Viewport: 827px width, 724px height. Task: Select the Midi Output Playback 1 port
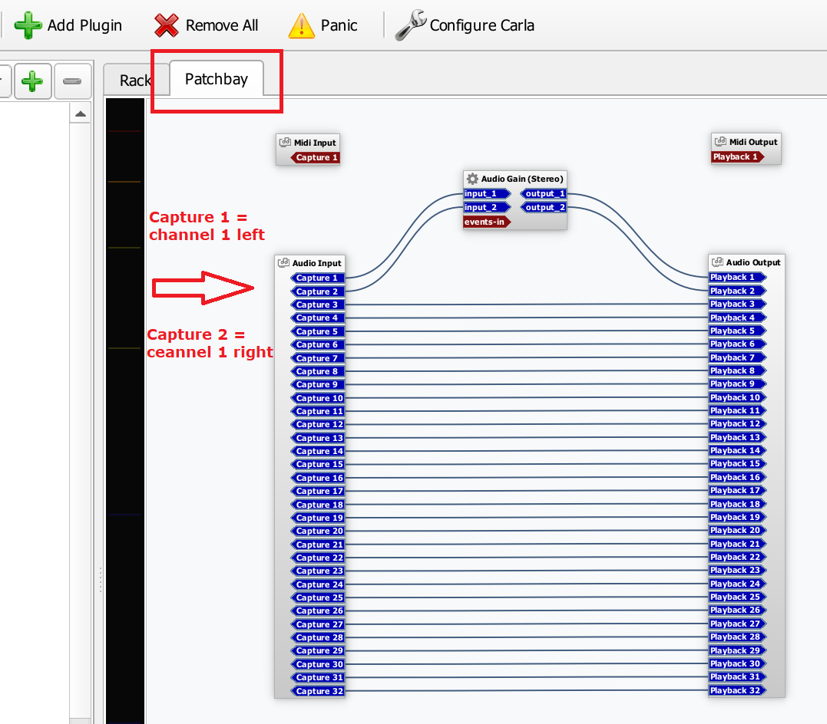(x=736, y=156)
